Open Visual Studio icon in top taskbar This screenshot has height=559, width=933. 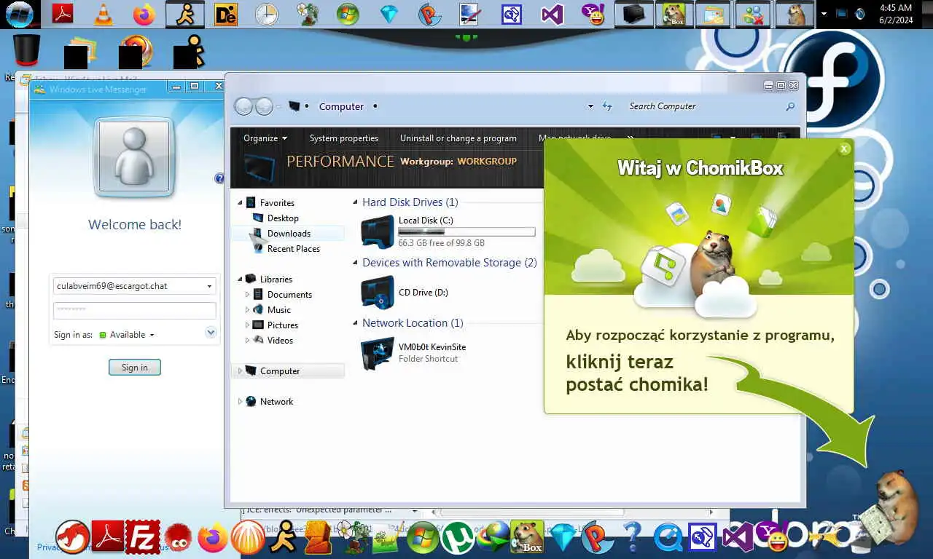pyautogui.click(x=553, y=14)
